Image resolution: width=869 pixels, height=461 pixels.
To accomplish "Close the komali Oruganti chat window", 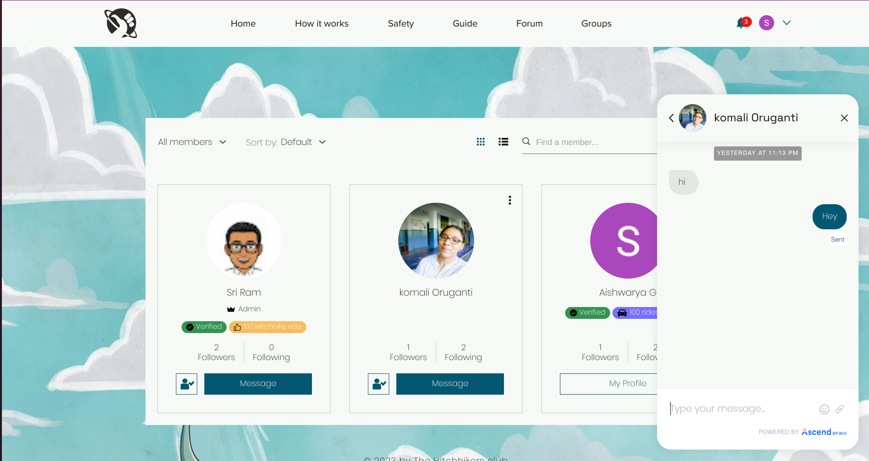I will [x=844, y=118].
